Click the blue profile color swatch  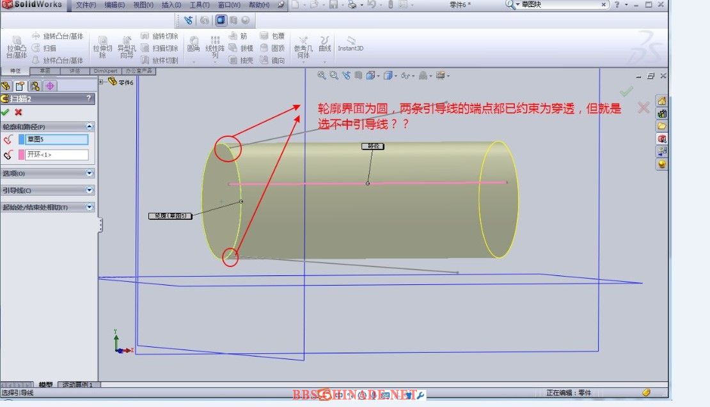tap(21, 139)
